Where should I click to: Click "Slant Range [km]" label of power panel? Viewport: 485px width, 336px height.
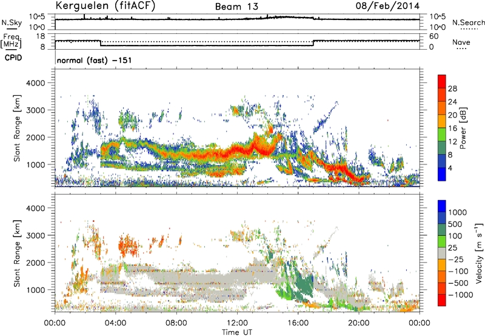click(17, 128)
